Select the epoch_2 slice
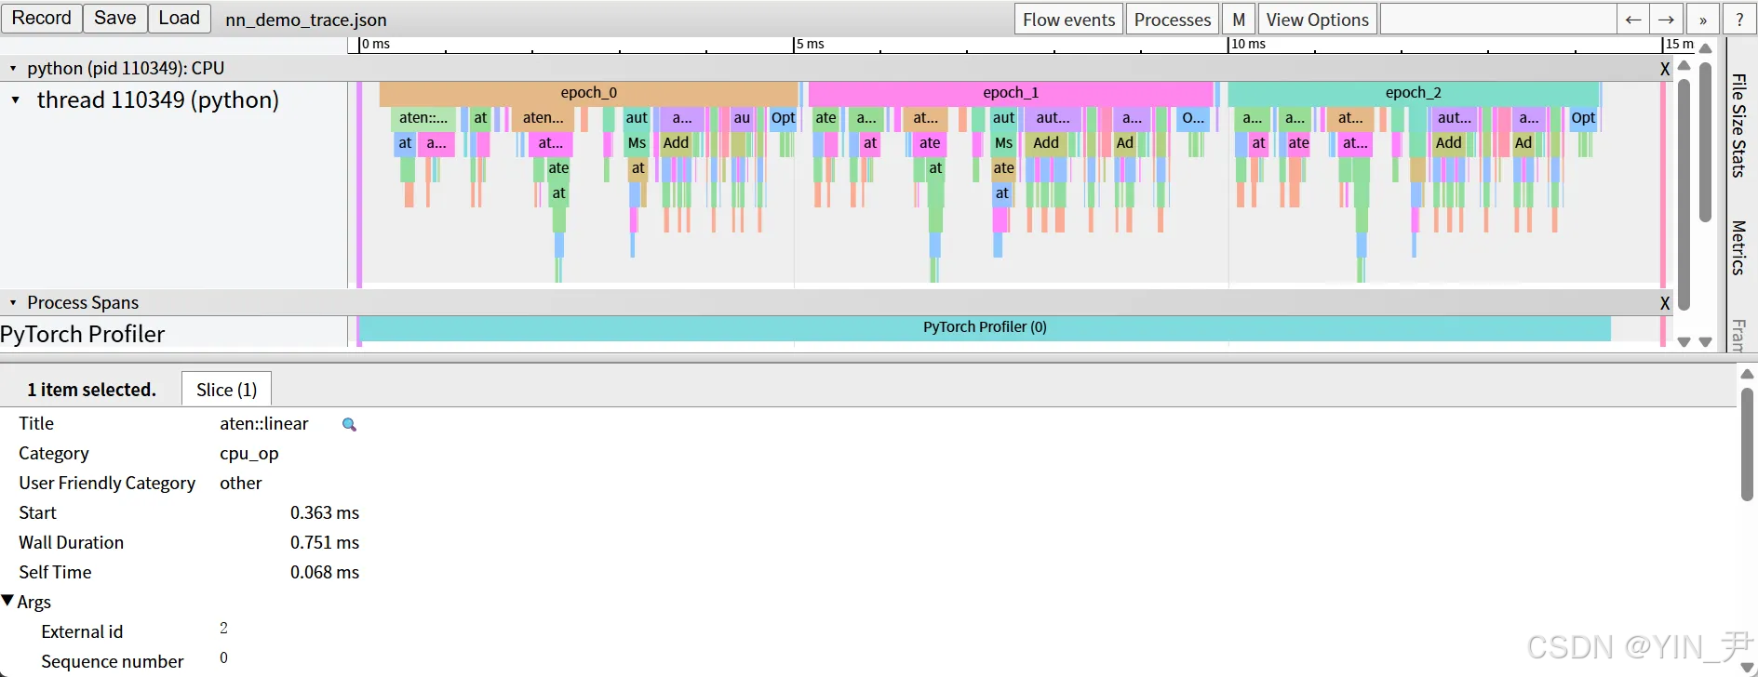Screen dimensions: 1758x677 [x=1413, y=93]
